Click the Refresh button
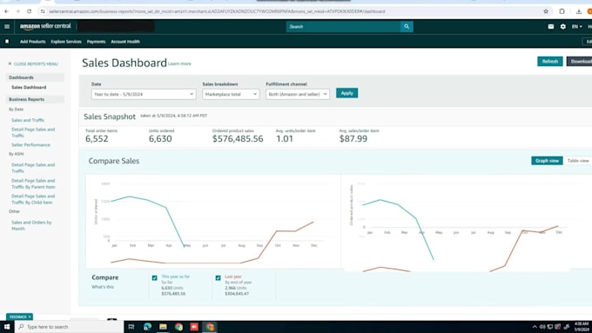The image size is (592, 333). [549, 61]
